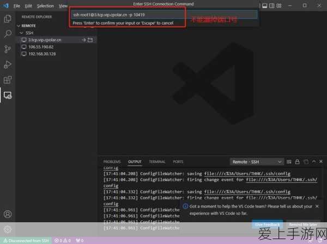Open the Run and Debug view
The height and width of the screenshot is (244, 327).
point(8,65)
